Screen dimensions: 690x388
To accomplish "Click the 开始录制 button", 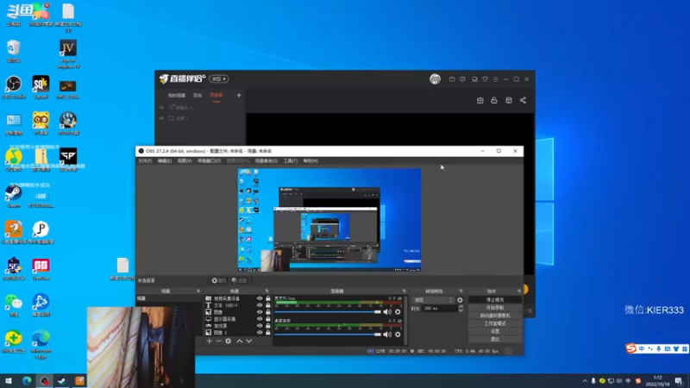I will coord(495,308).
